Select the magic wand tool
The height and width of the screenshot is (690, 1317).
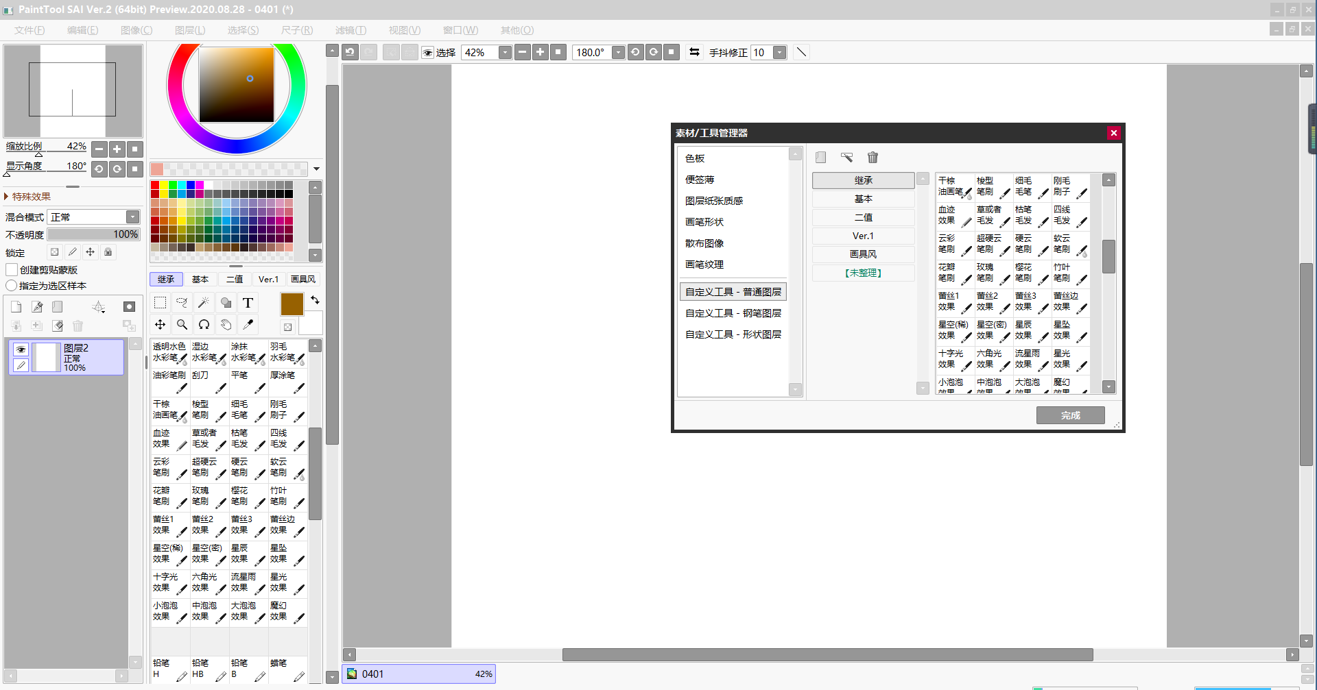tap(204, 303)
